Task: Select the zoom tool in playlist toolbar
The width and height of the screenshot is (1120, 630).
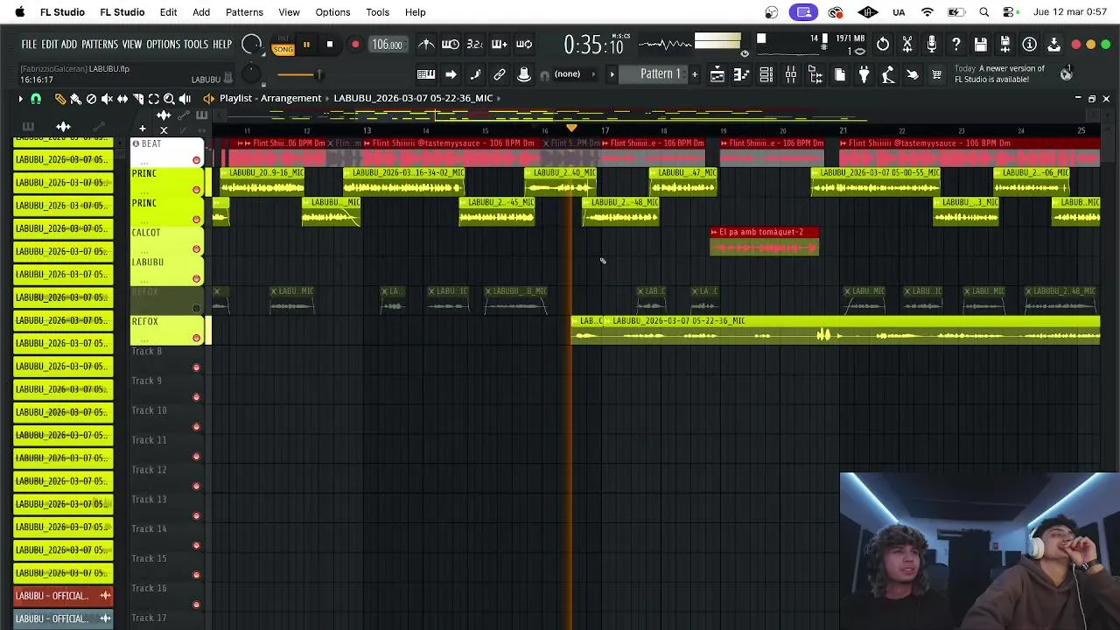Action: pos(170,99)
